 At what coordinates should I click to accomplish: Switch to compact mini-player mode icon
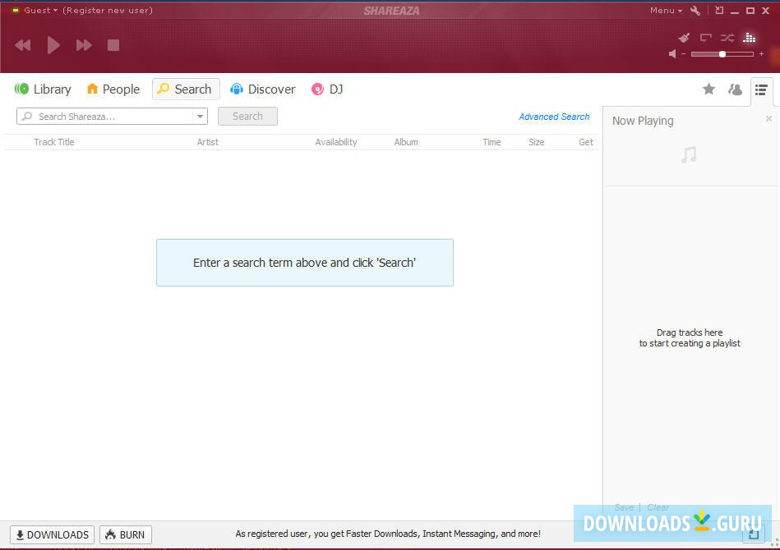tap(719, 10)
